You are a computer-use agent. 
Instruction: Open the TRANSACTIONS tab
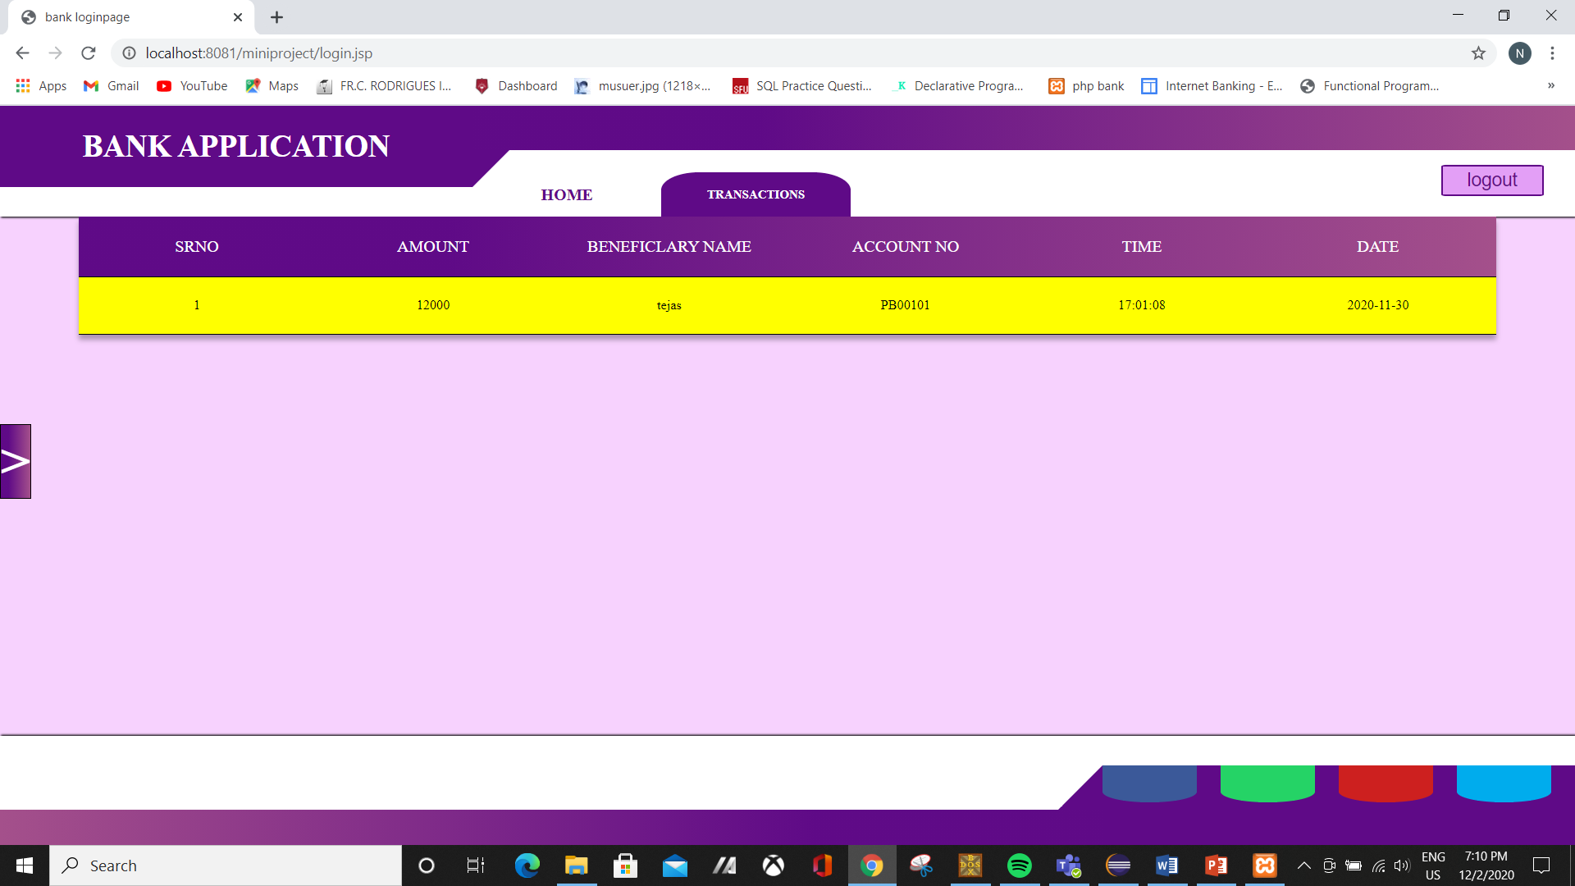[756, 194]
